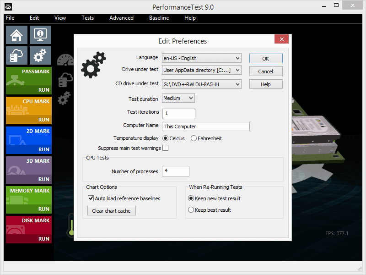Select the 2D Mark test tile
The image size is (366, 275).
(x=28, y=140)
